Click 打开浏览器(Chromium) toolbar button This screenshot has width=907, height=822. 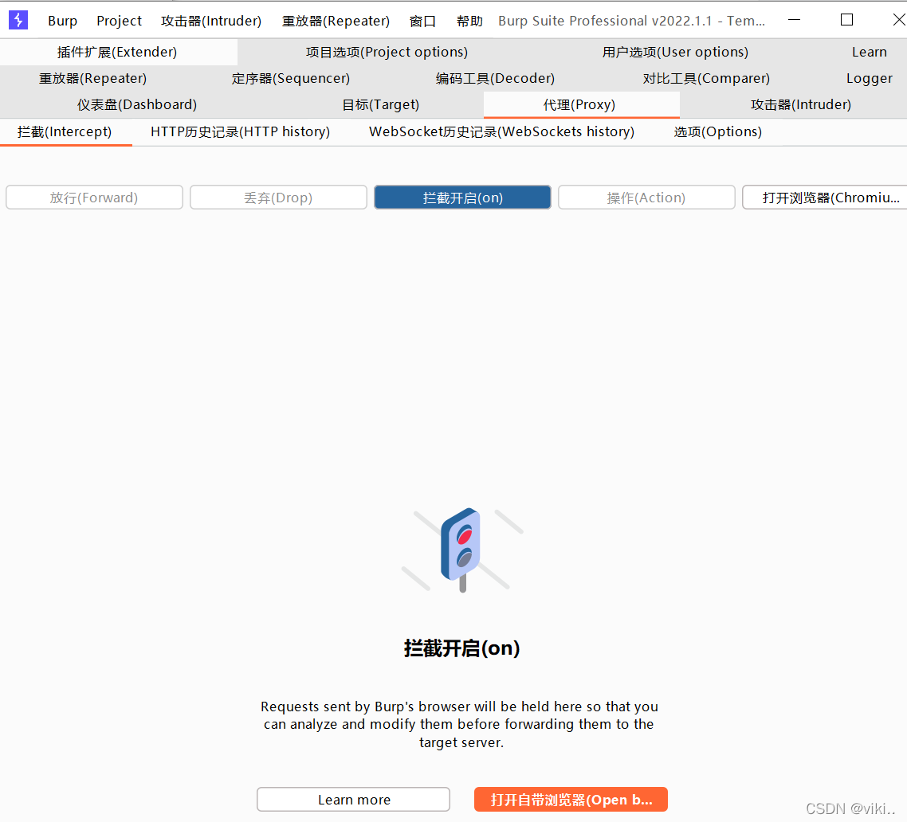click(x=825, y=198)
